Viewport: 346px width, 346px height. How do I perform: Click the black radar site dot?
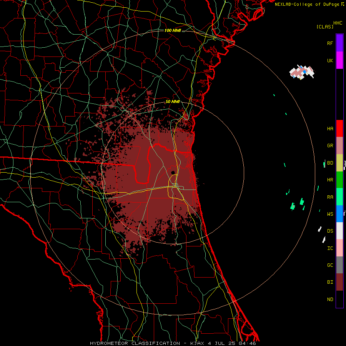click(173, 173)
